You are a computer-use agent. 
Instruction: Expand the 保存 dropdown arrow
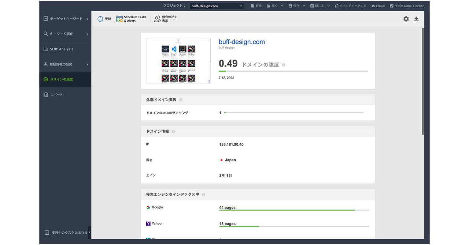coord(304,6)
